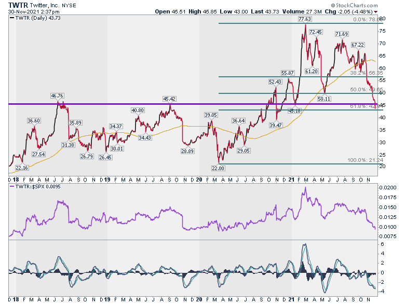Click the 77.63 peak price label
Viewport: 405px width, 304px height.
[305, 19]
